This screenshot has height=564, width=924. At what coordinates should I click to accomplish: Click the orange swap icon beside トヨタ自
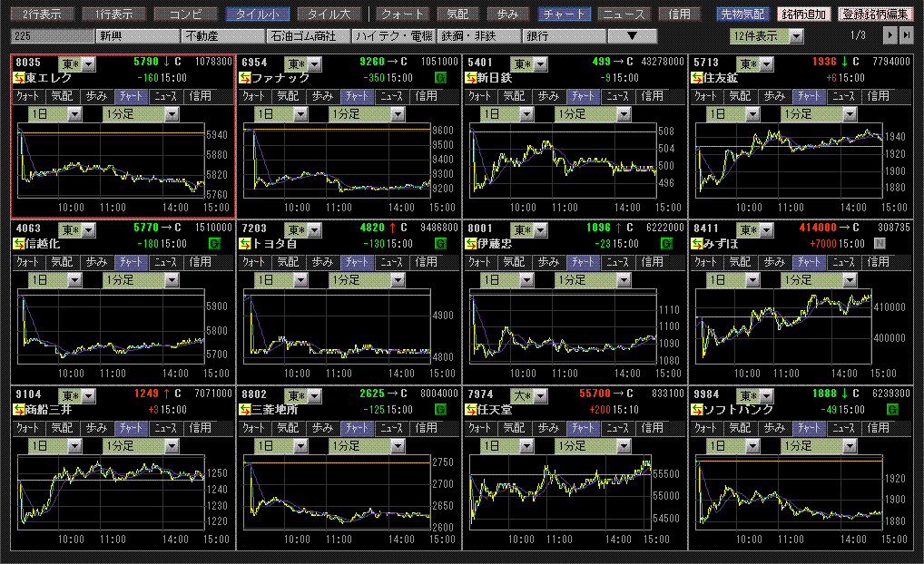[x=245, y=244]
